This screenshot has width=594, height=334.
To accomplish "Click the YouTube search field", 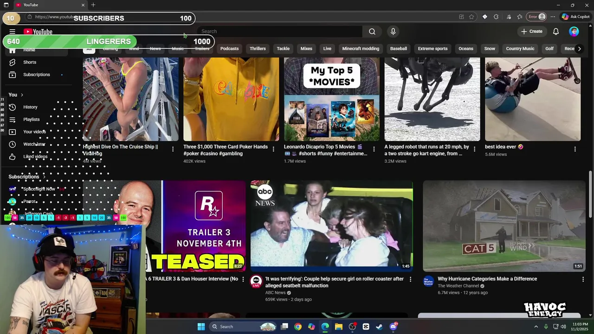I will (x=280, y=32).
